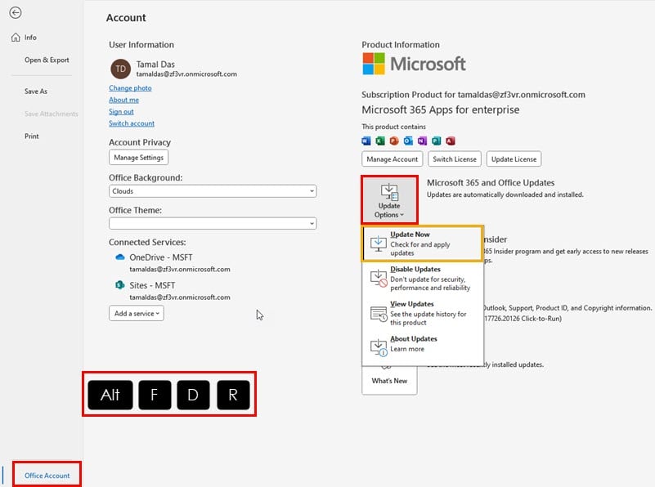Open the Update Options dropdown button
The height and width of the screenshot is (487, 655).
pos(389,200)
